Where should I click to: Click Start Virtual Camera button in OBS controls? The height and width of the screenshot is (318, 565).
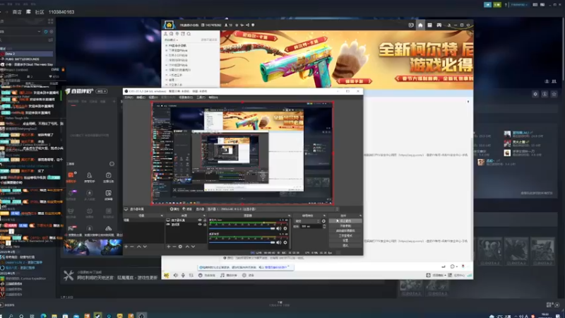tap(345, 231)
